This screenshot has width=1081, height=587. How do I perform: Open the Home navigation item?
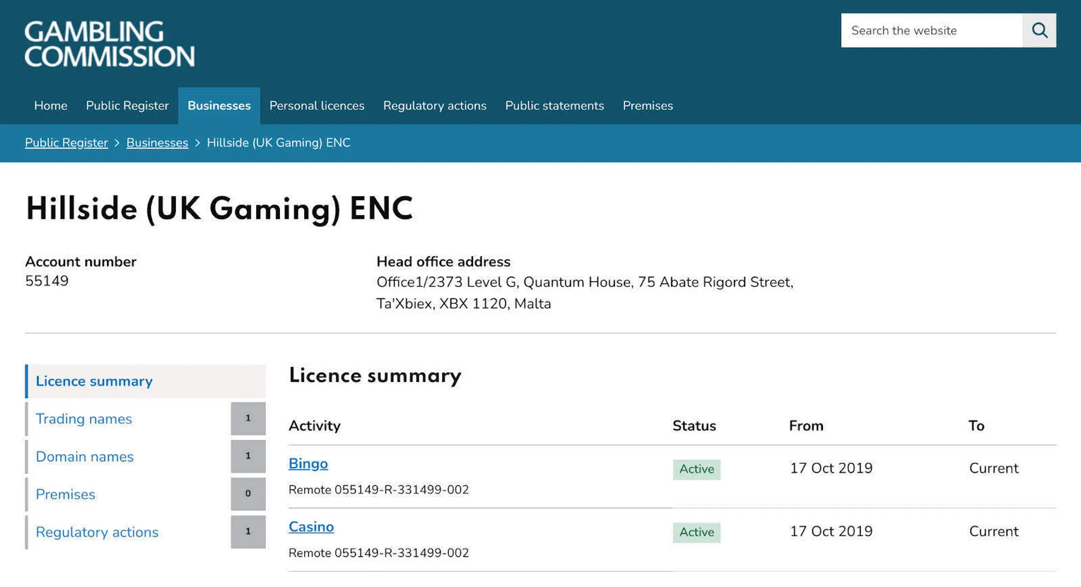tap(51, 106)
